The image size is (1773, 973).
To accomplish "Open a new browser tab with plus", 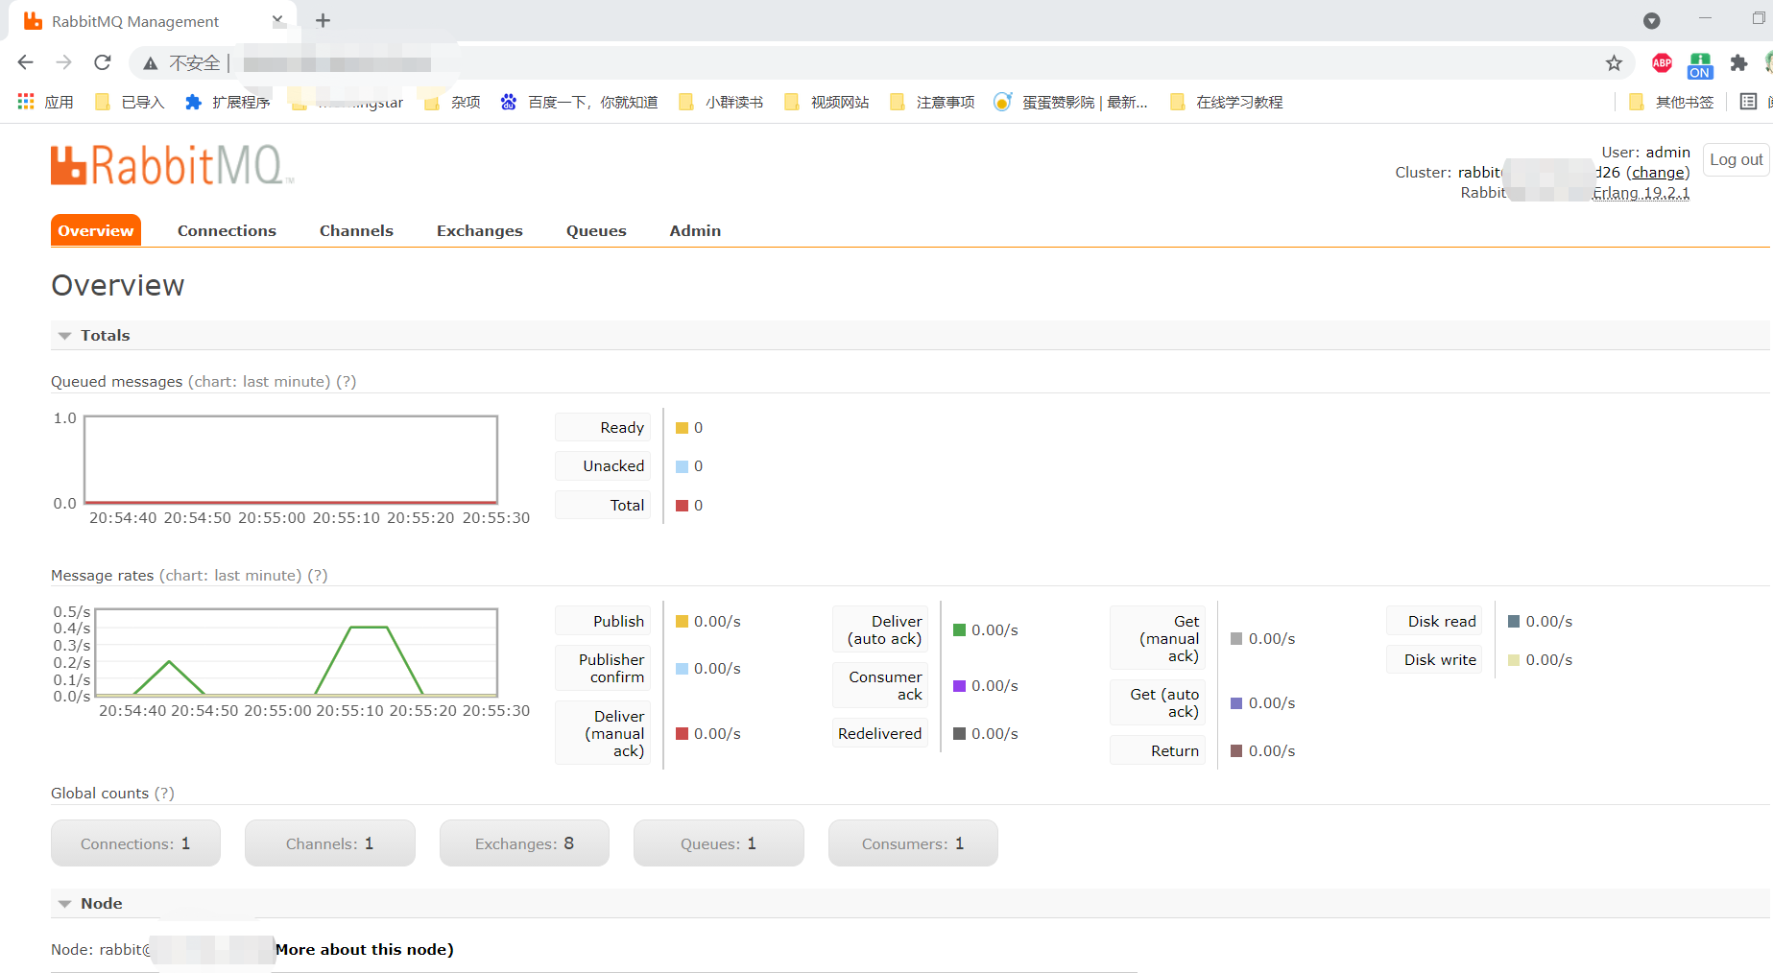I will click(323, 21).
